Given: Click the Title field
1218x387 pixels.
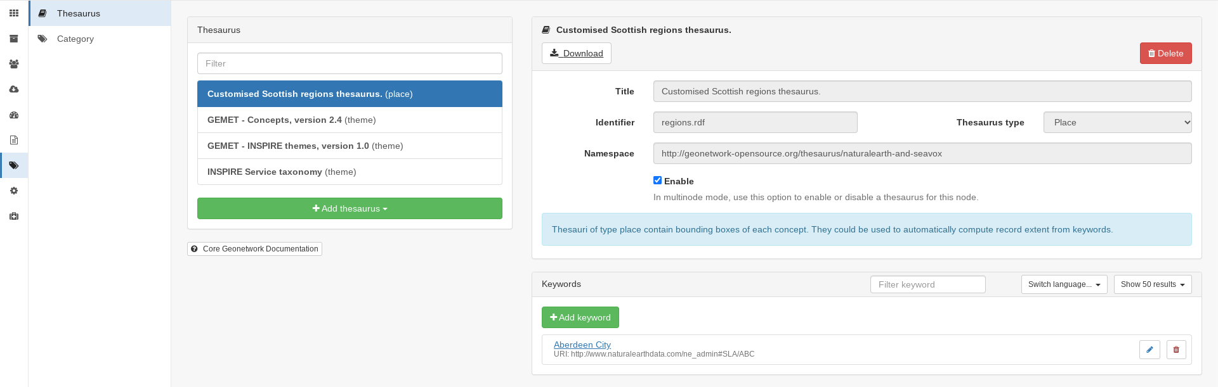Looking at the screenshot, I should [922, 91].
